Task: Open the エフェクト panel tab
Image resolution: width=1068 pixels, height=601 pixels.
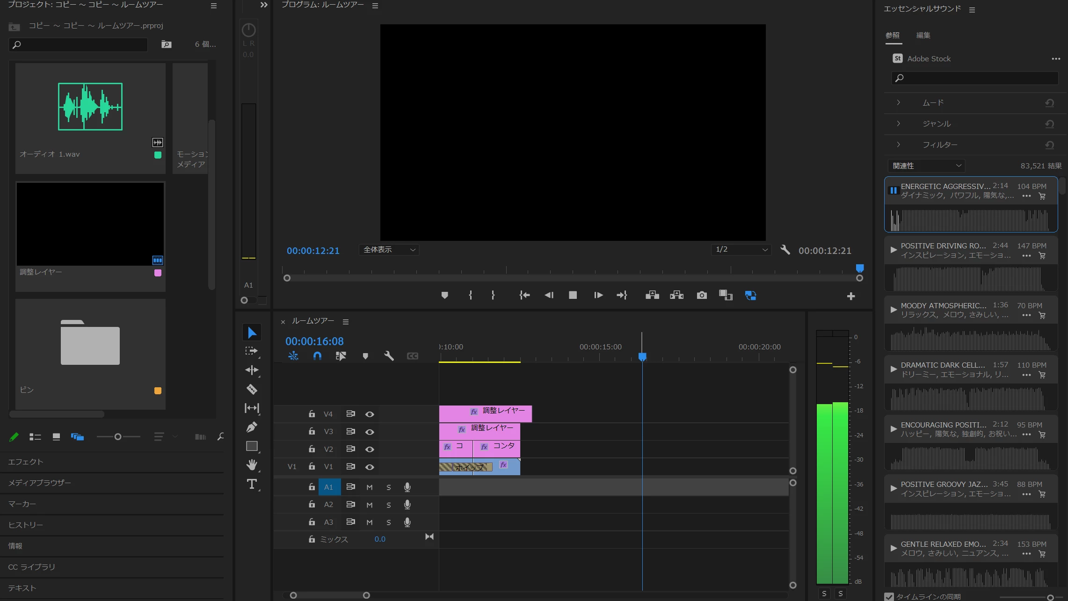Action: tap(26, 462)
